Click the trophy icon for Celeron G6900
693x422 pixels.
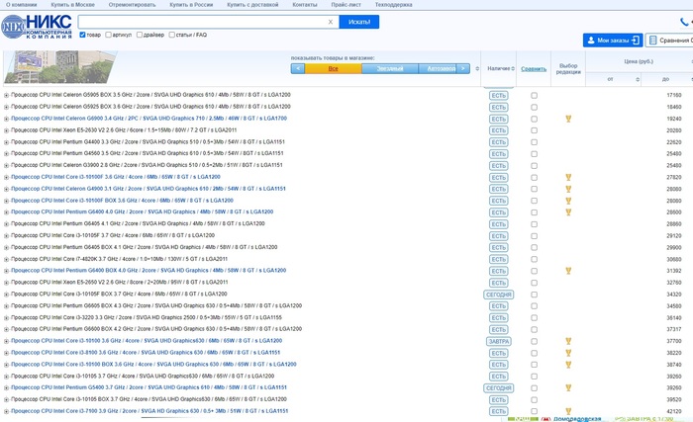[x=568, y=119]
